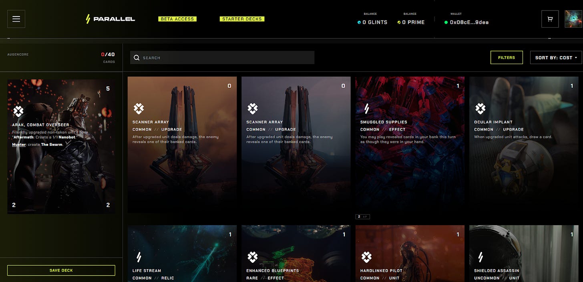Open the hamburger menu
This screenshot has height=282, width=583.
16,19
